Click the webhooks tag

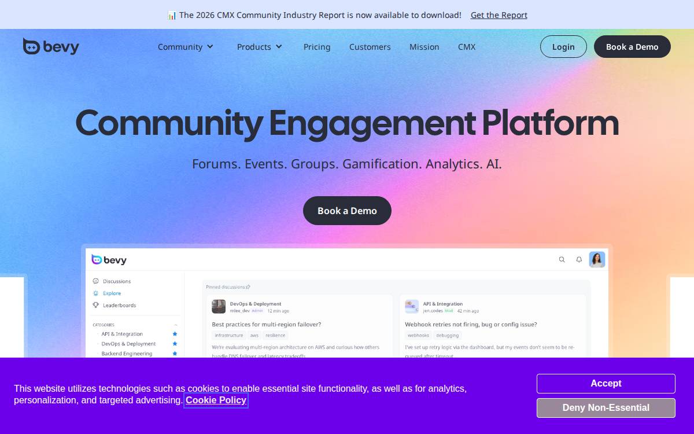418,336
